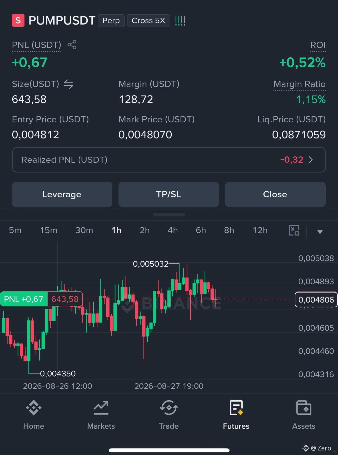338x455 pixels.
Task: Tap the Perp contract tag
Action: click(111, 21)
